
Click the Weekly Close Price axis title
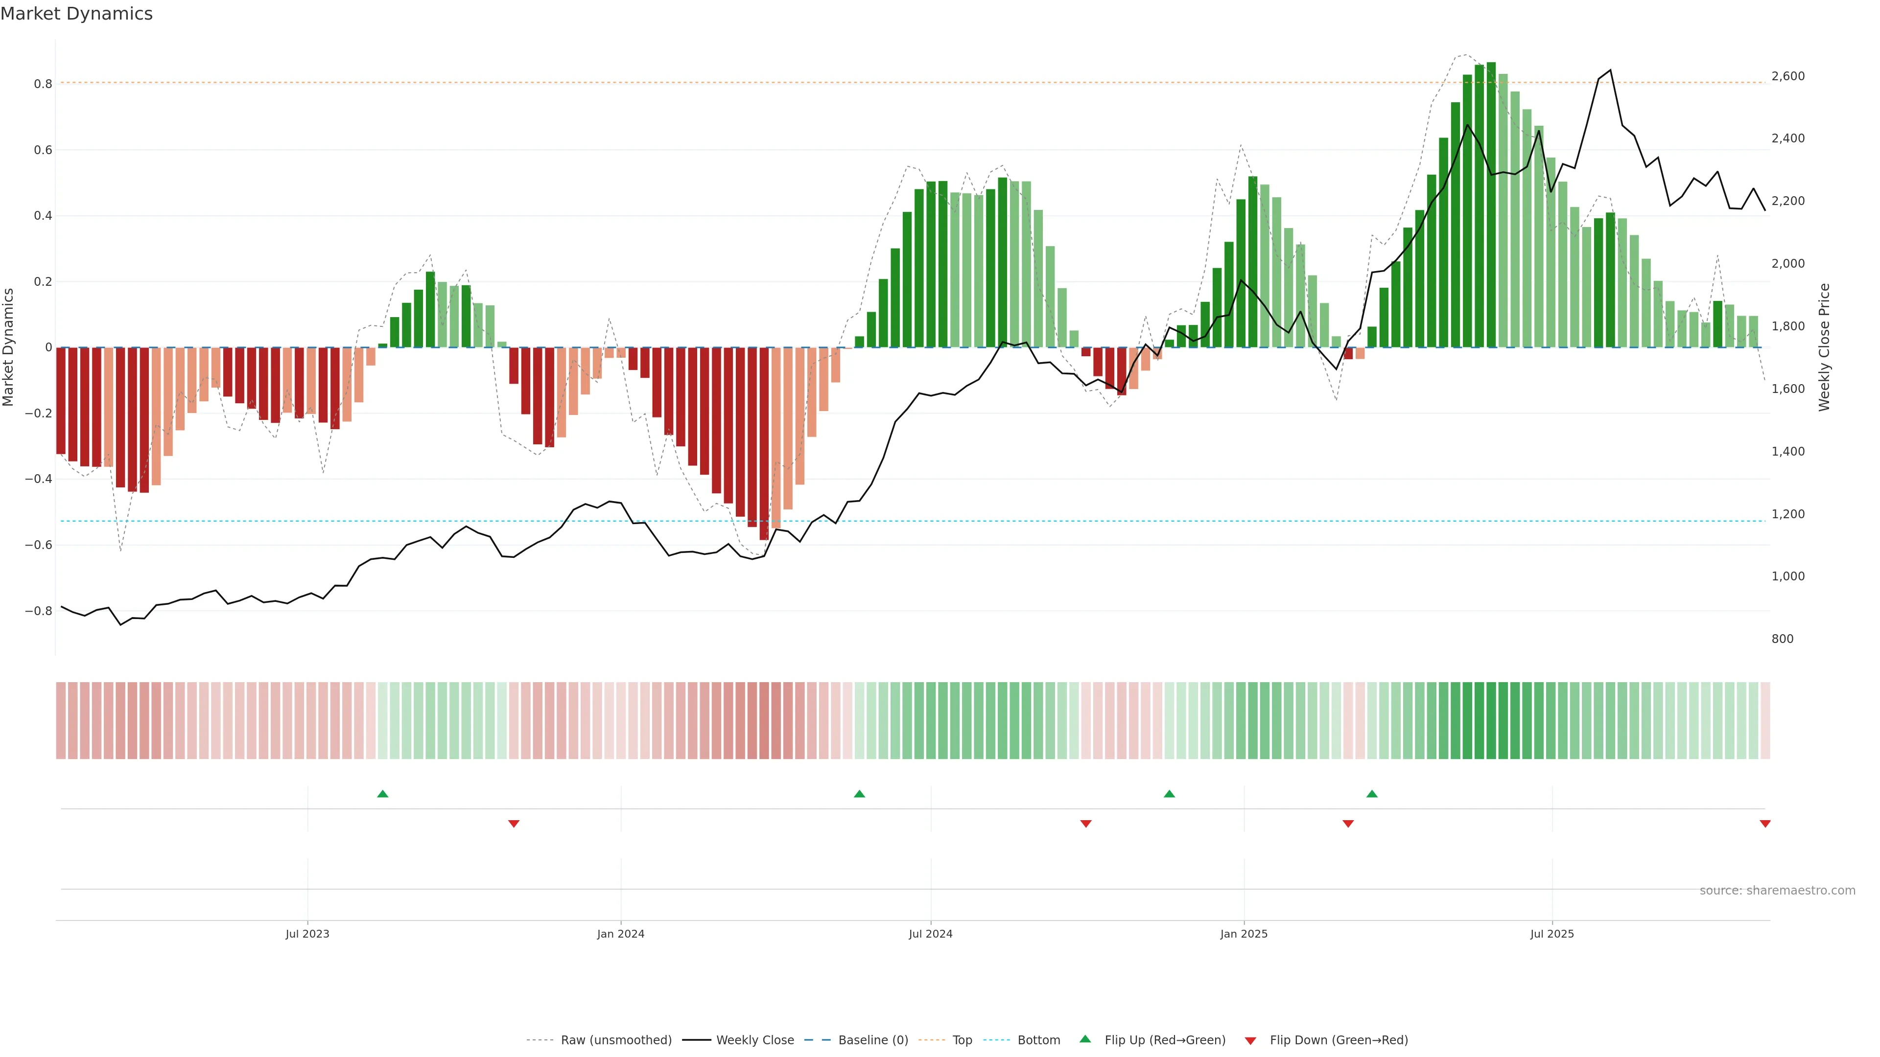coord(1824,347)
